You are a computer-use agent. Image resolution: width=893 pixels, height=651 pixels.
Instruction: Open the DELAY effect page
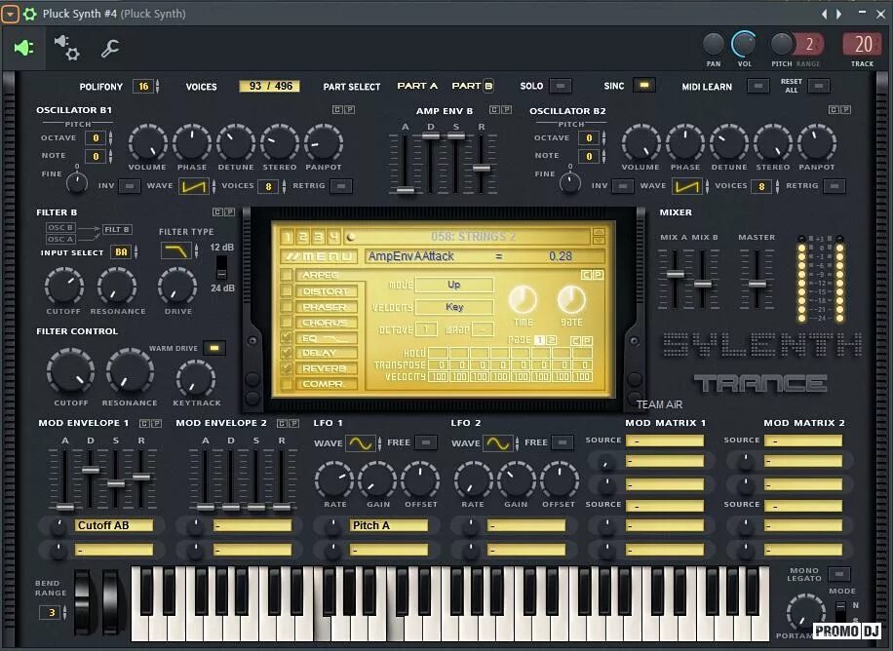(327, 353)
